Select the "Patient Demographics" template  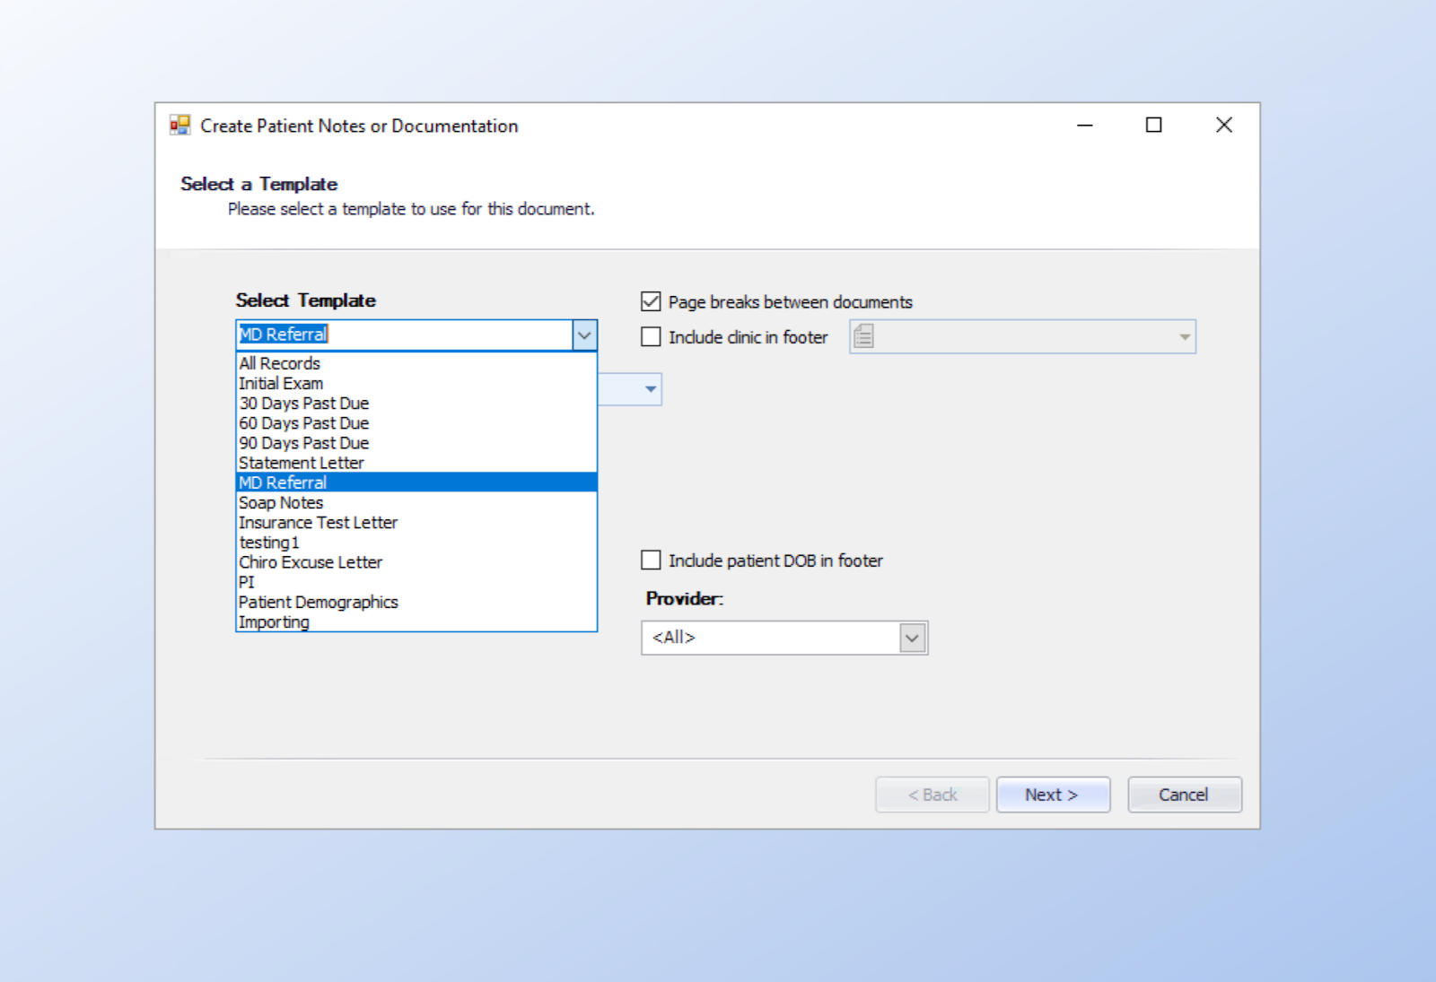tap(319, 602)
